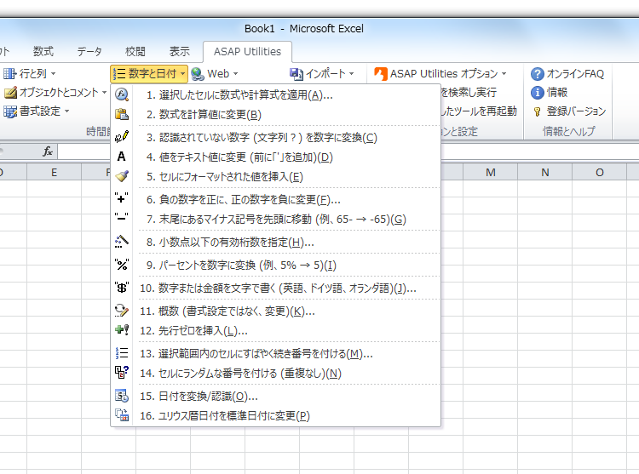
Task: Click the paste values icon beside item 2
Action: pos(122,114)
